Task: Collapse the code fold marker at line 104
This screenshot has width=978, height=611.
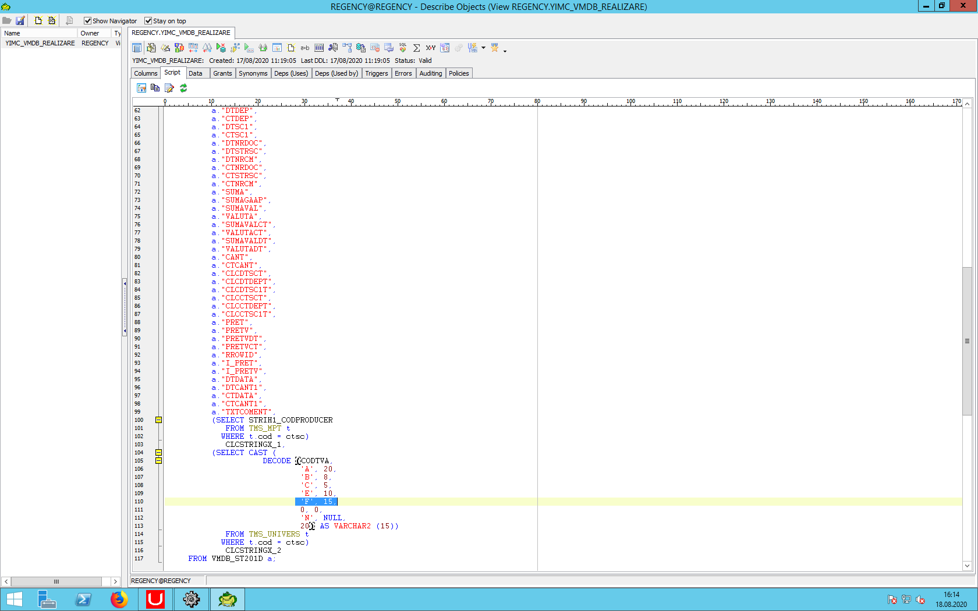Action: coord(158,453)
